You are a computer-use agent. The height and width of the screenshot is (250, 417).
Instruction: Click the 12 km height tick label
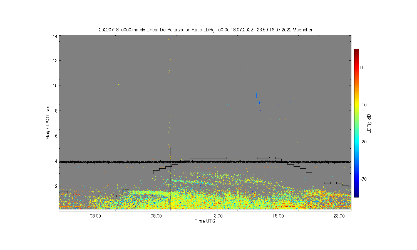click(55, 61)
